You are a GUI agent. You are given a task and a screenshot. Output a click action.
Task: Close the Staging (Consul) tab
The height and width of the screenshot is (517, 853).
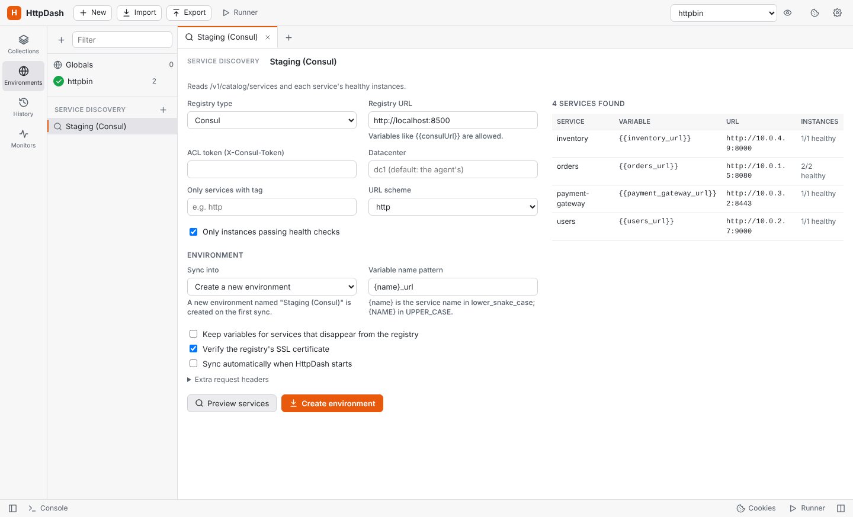coord(268,37)
